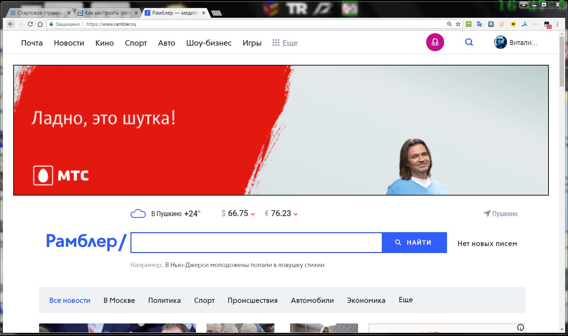Open Почта in the top menu
The height and width of the screenshot is (336, 568).
[32, 43]
